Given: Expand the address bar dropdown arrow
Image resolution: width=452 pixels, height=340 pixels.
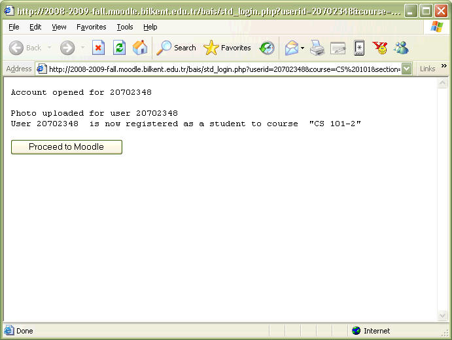Looking at the screenshot, I should [x=406, y=69].
